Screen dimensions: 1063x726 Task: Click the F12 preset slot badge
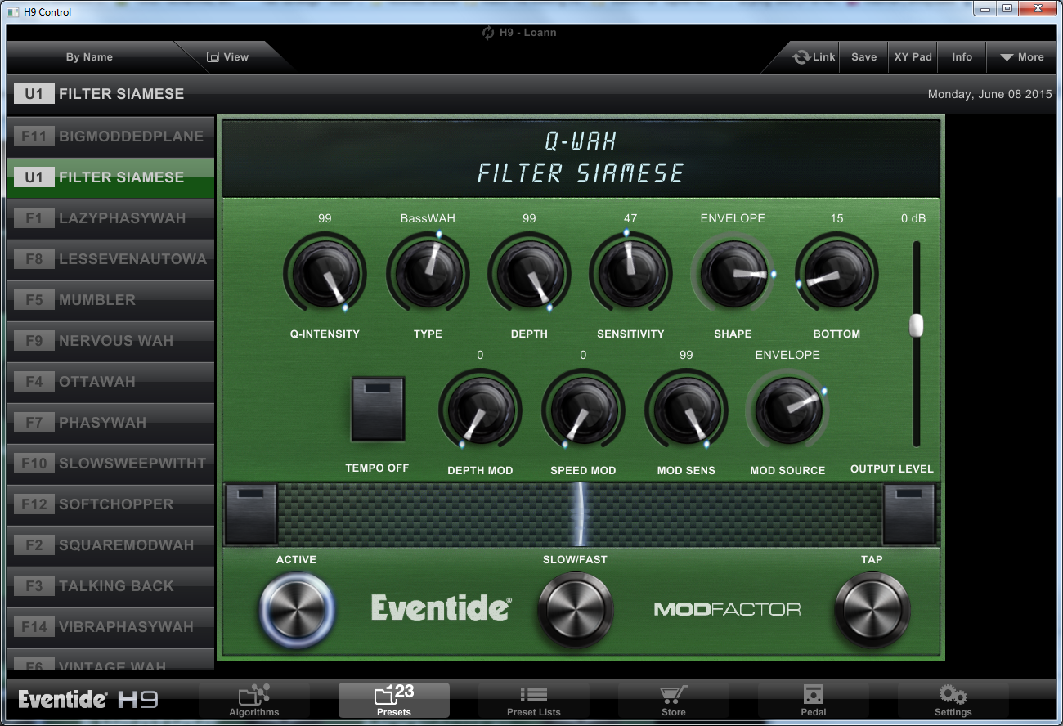pos(34,504)
